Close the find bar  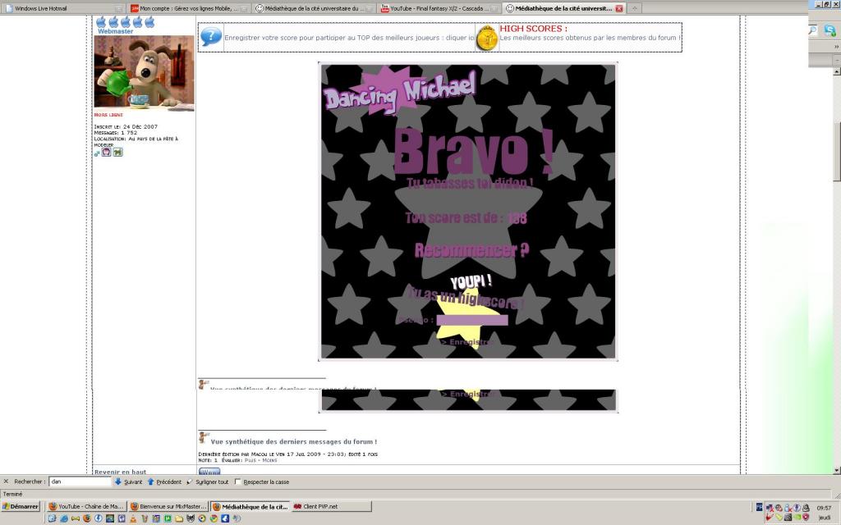6,482
